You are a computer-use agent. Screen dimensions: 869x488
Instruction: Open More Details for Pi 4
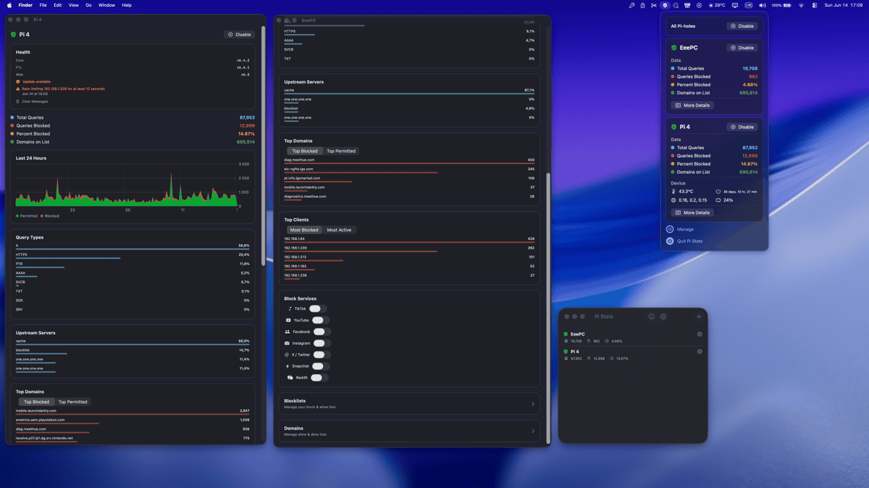coord(692,212)
